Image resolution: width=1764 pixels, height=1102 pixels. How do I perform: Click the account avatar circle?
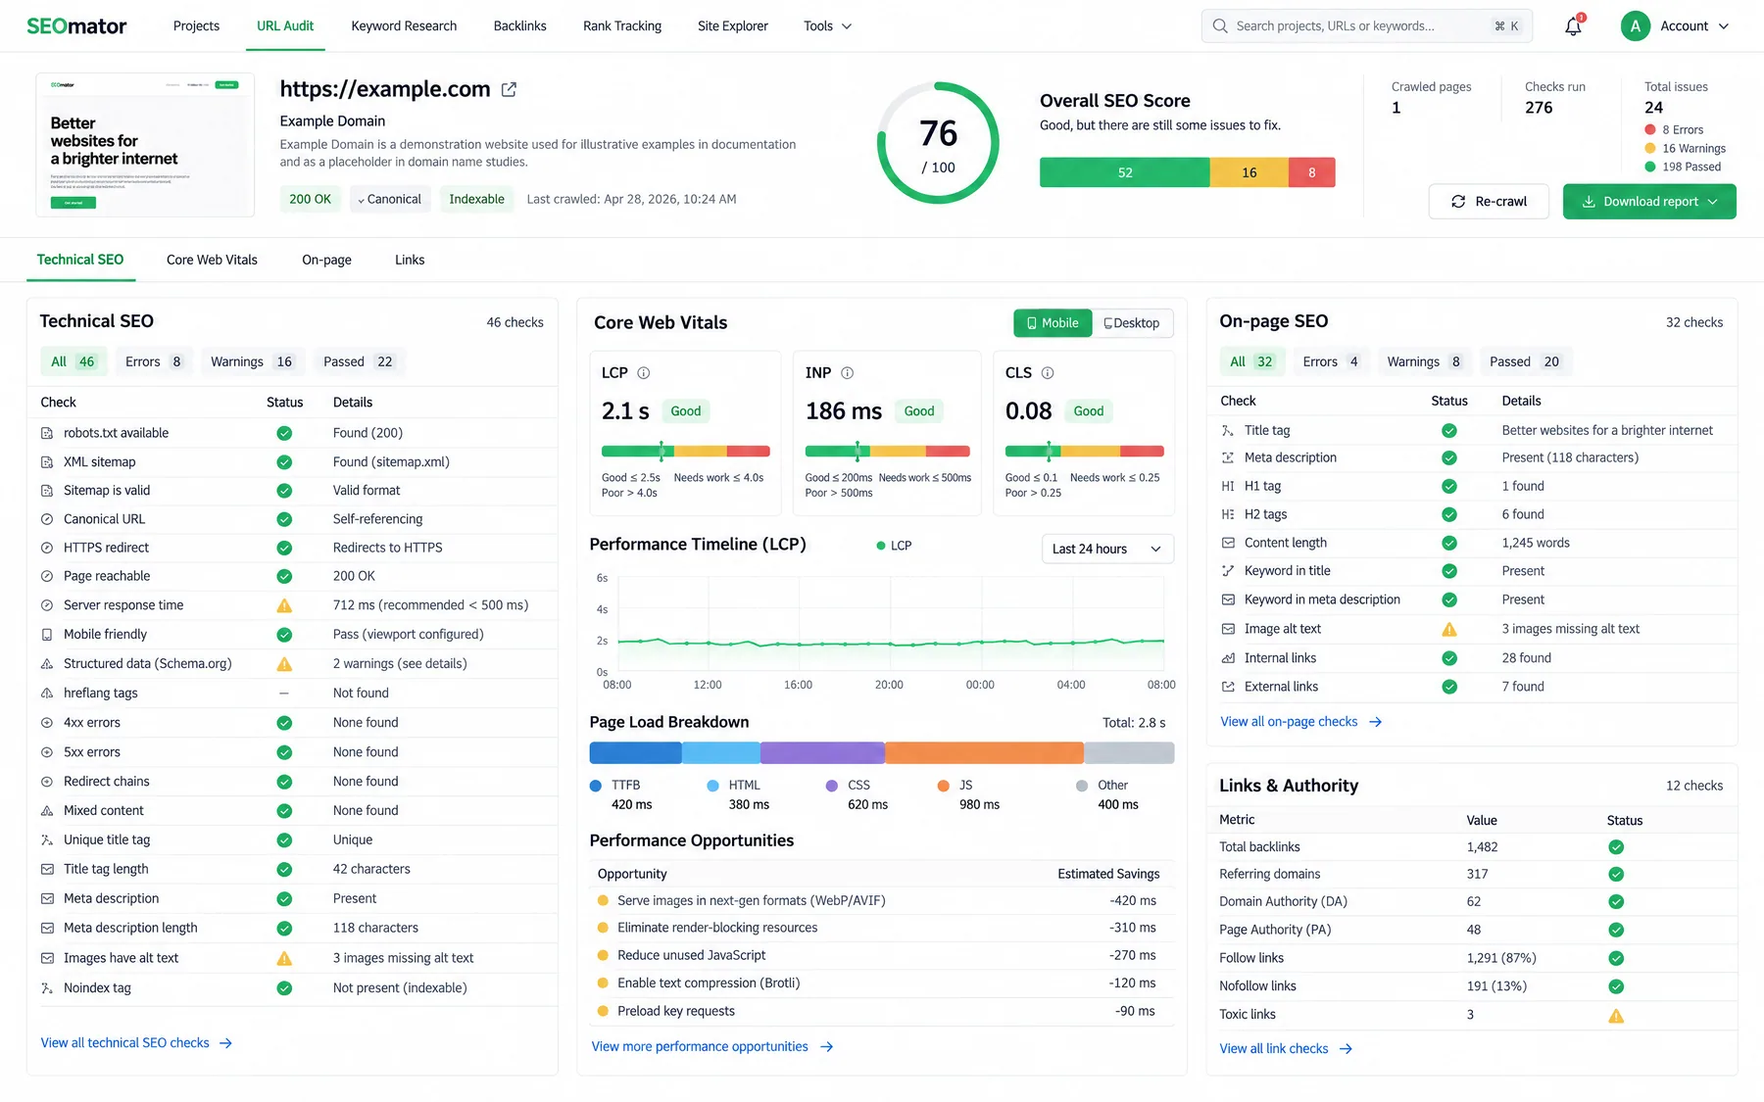pos(1635,26)
